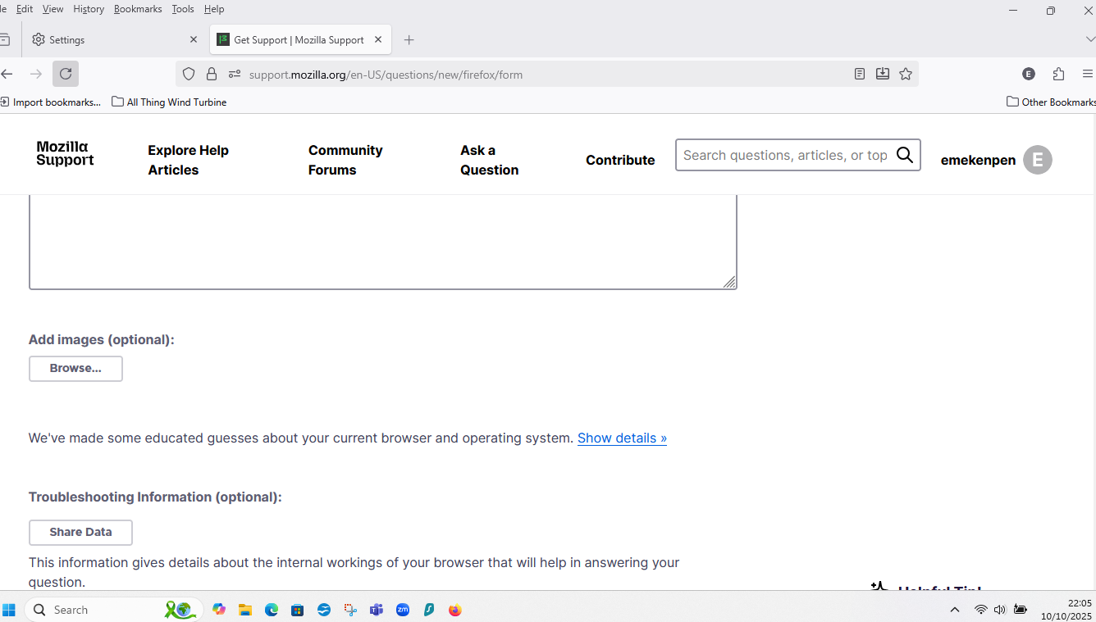Open the Windows Start menu
1096x622 pixels.
pyautogui.click(x=9, y=610)
